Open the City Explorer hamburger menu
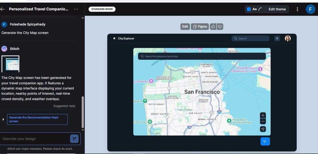The width and height of the screenshot is (318, 154). [x=277, y=38]
